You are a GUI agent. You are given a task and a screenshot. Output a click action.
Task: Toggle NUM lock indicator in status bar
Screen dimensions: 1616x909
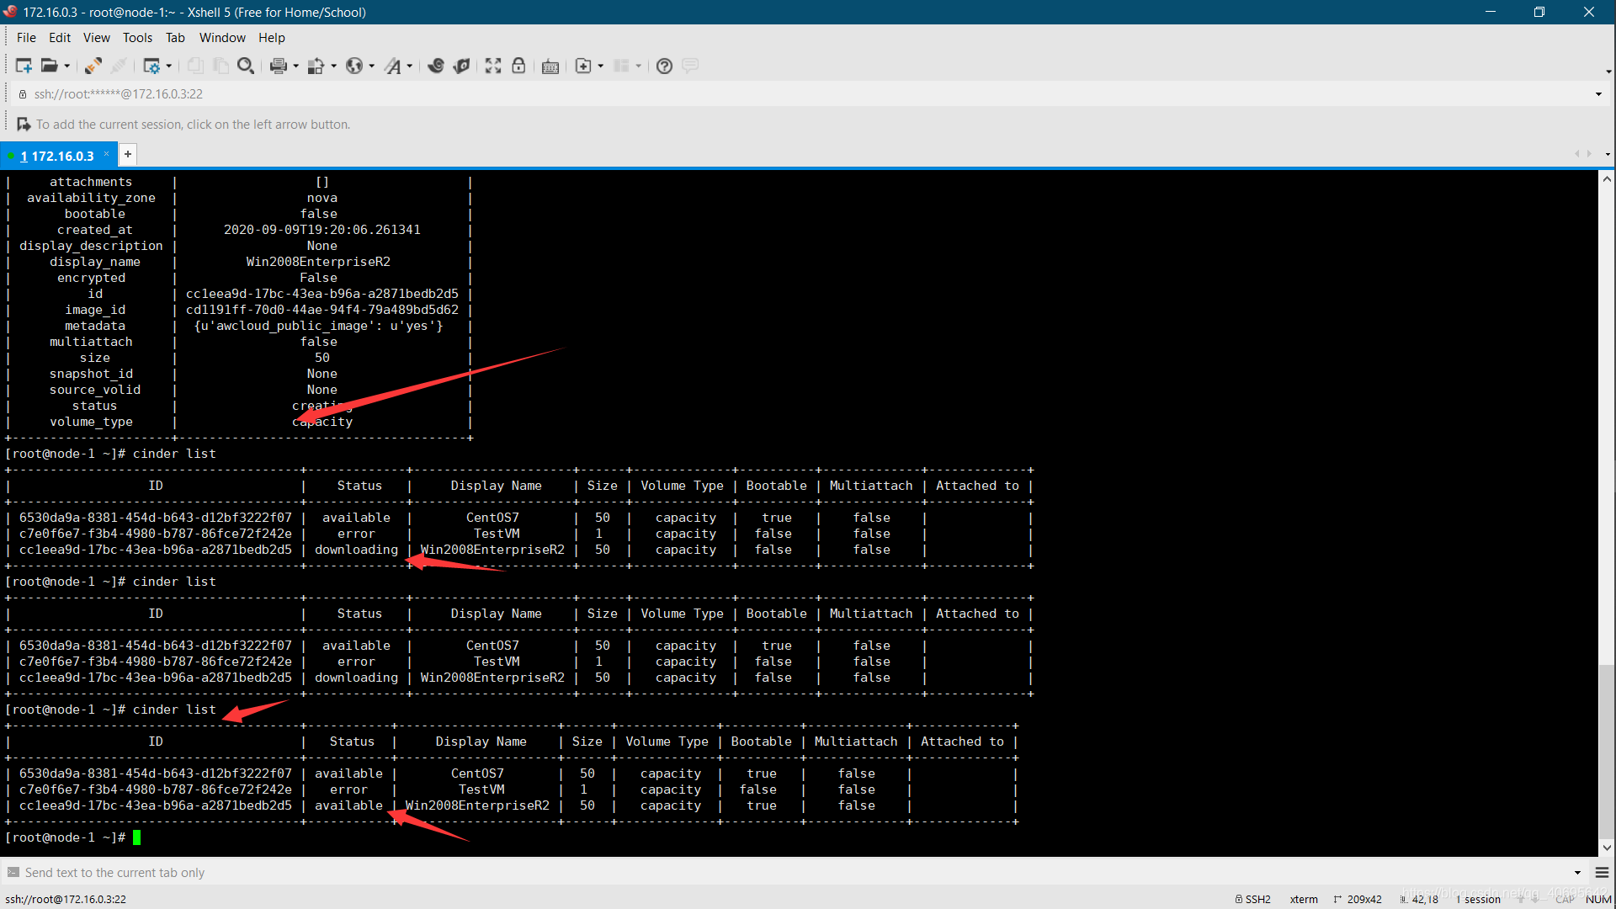1597,898
